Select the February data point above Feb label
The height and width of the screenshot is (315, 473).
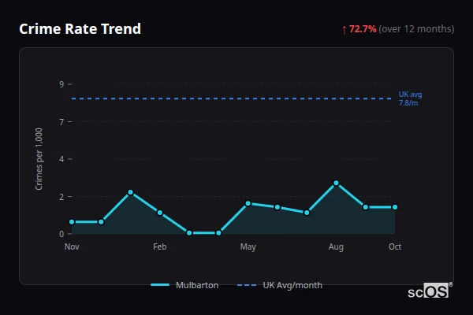click(160, 213)
